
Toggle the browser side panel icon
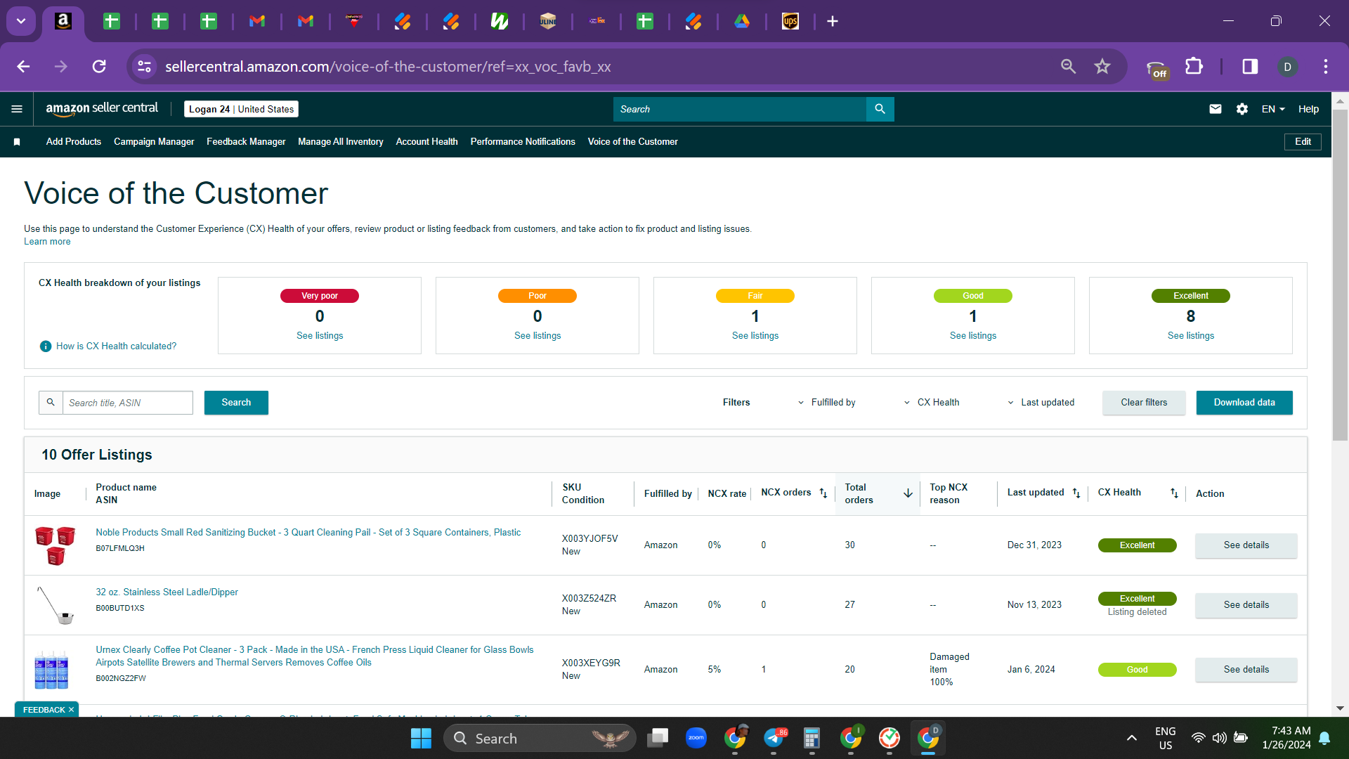pos(1250,67)
